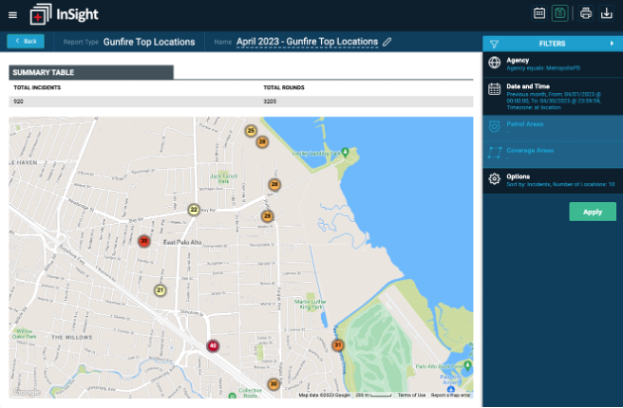
Task: Download the report with download icon
Action: click(x=606, y=13)
